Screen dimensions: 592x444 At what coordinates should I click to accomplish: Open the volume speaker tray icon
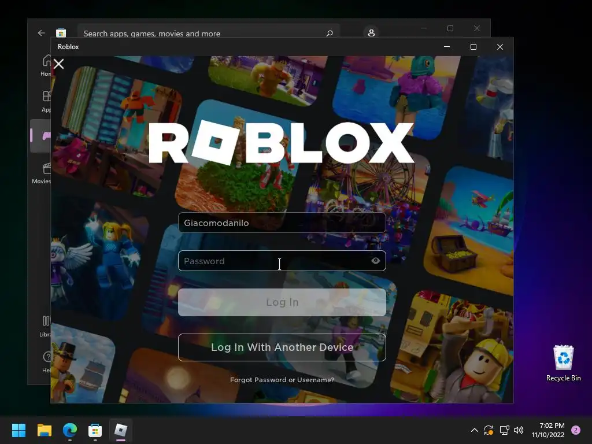pos(519,430)
